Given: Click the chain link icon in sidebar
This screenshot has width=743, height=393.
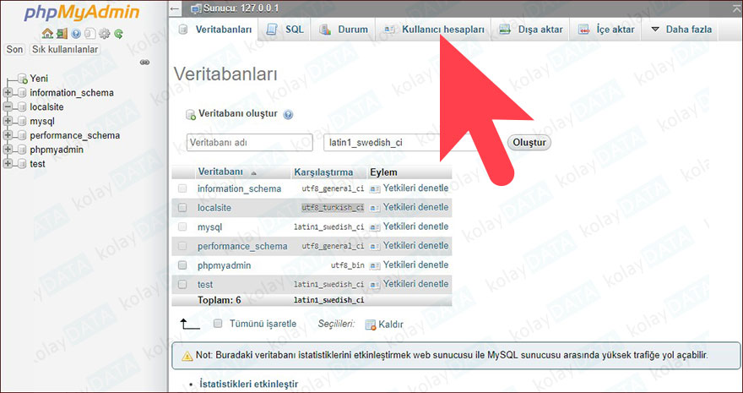Looking at the screenshot, I should coord(145,63).
